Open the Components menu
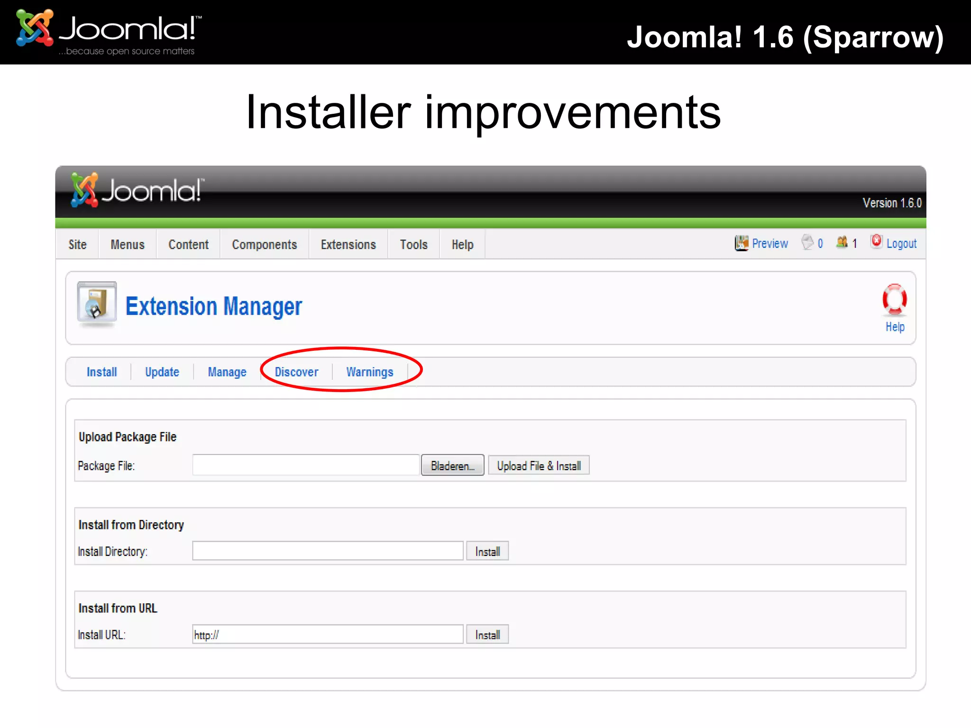This screenshot has width=971, height=728. [x=265, y=245]
